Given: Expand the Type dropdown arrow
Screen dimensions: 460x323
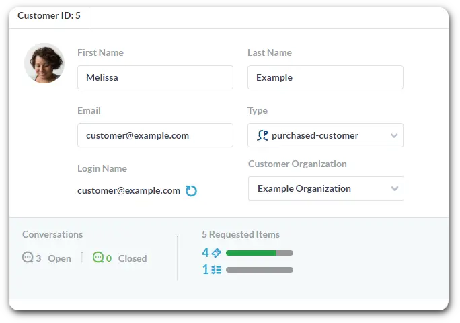Looking at the screenshot, I should point(394,136).
